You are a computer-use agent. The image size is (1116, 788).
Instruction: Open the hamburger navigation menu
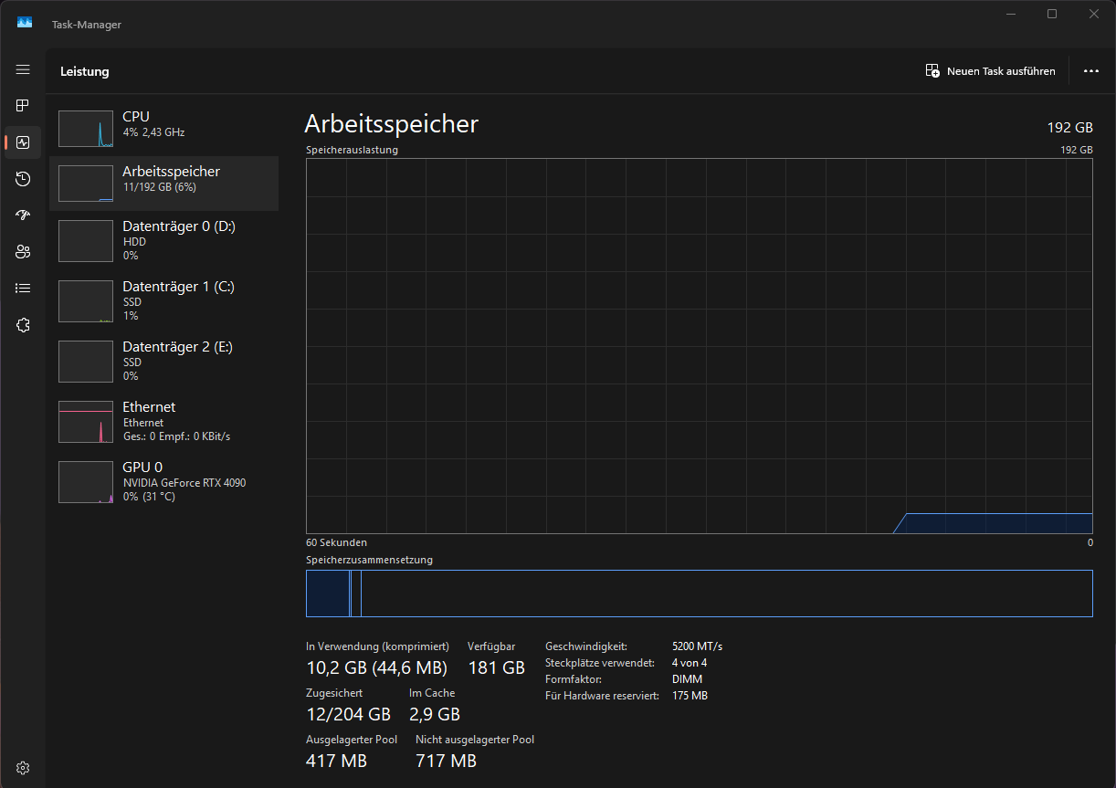23,69
